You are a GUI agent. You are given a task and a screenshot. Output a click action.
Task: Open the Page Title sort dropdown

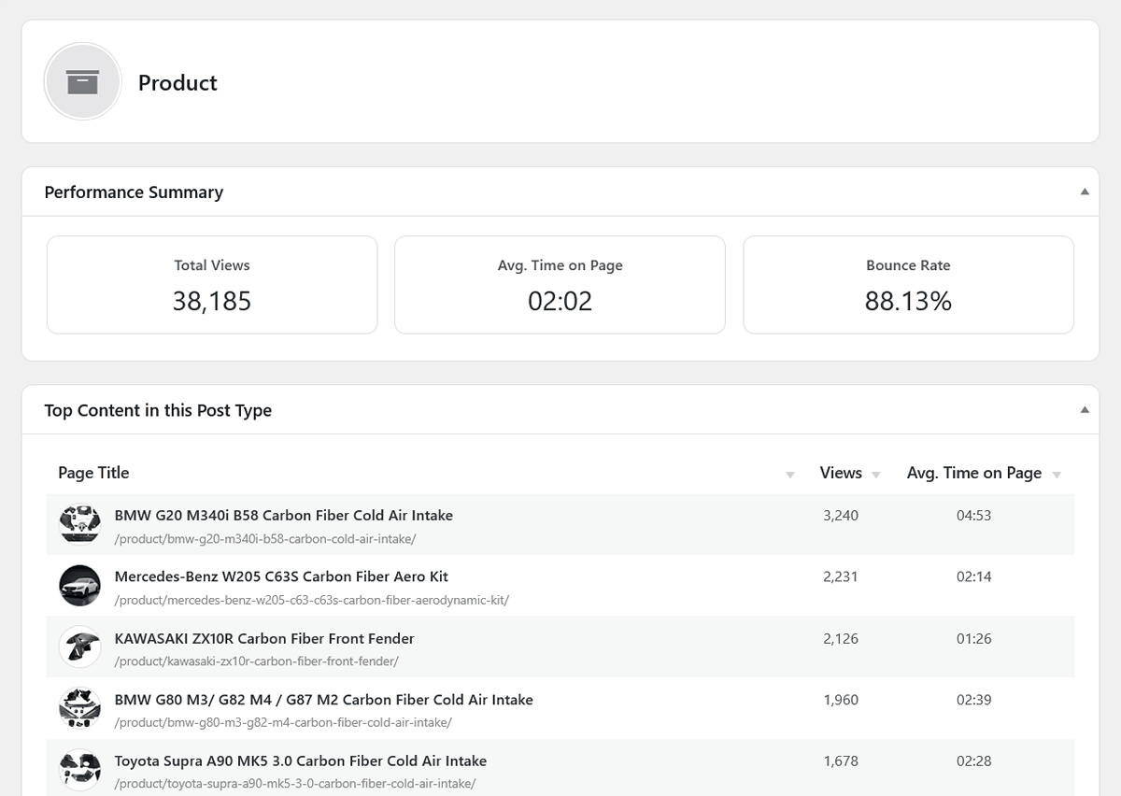(791, 474)
